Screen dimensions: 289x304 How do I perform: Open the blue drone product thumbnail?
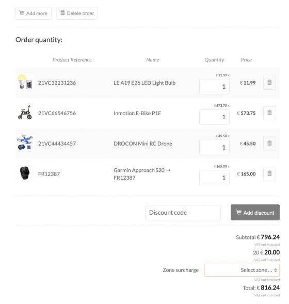(x=25, y=143)
